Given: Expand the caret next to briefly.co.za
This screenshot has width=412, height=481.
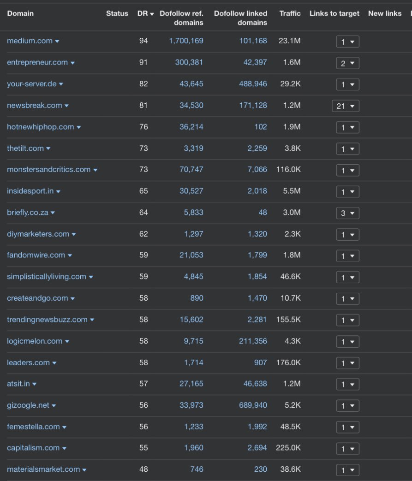Looking at the screenshot, I should point(53,213).
